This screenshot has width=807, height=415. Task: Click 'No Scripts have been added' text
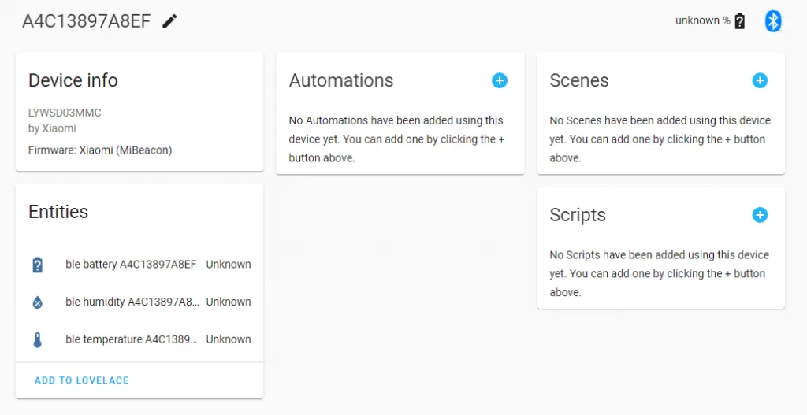[660, 273]
